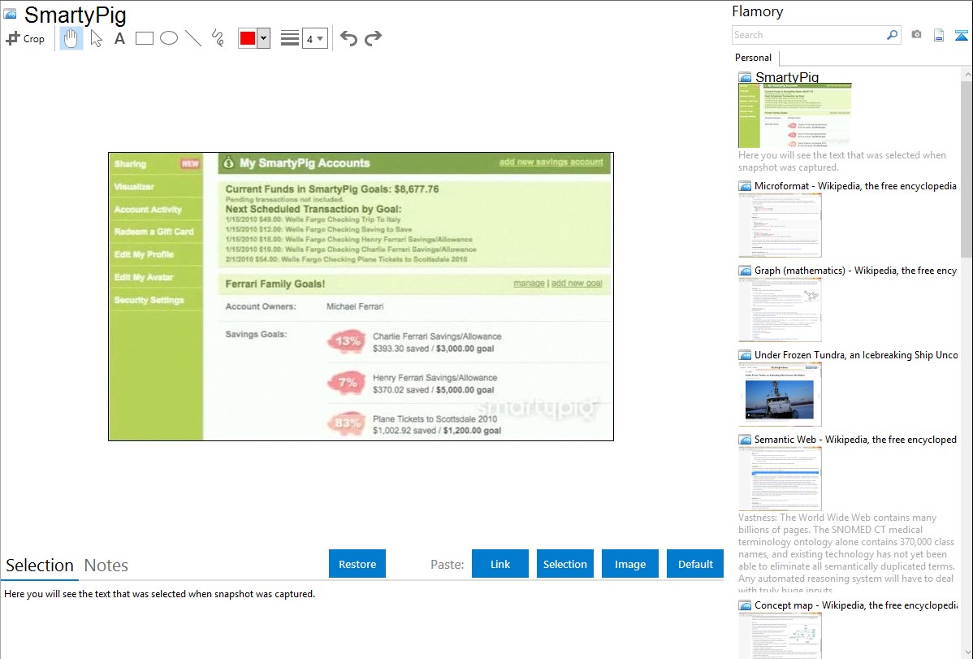Screen dimensions: 973x659
Task: Open Graph (mathematics) snapshot thumbnail
Action: (x=780, y=310)
